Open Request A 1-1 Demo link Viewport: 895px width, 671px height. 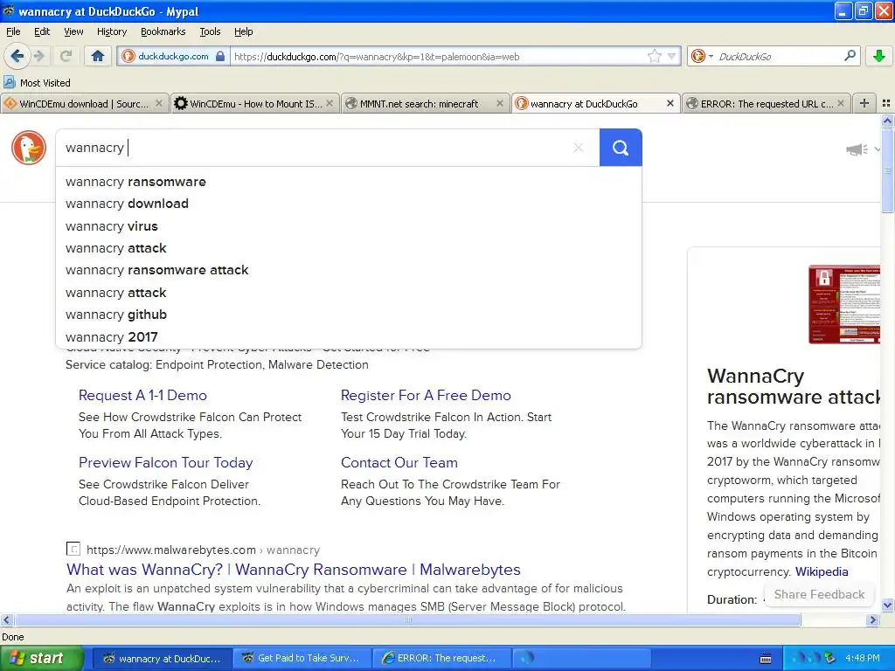click(x=142, y=396)
